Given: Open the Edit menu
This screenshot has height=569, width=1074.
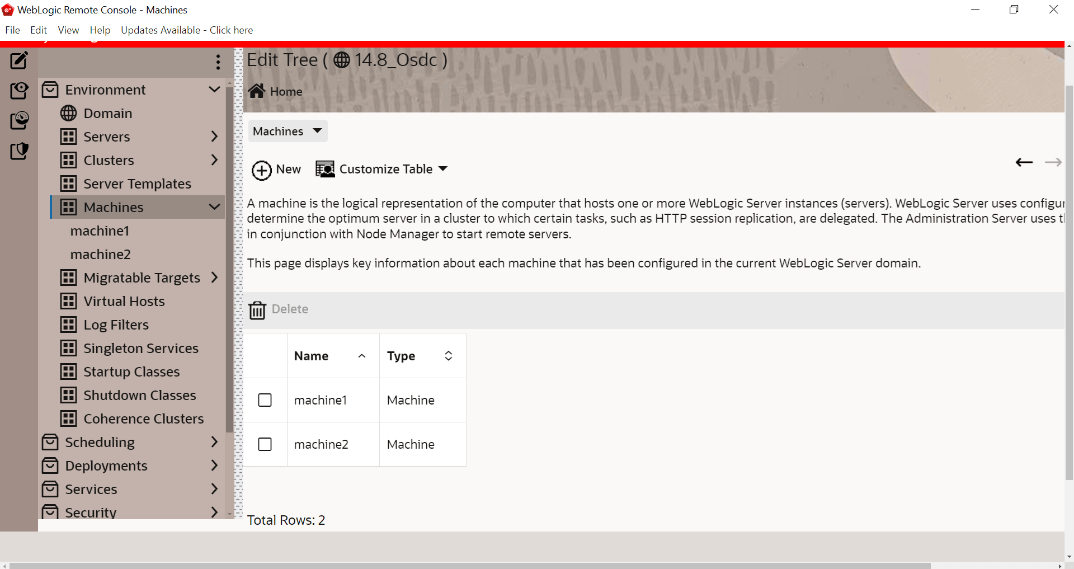Looking at the screenshot, I should (x=39, y=30).
